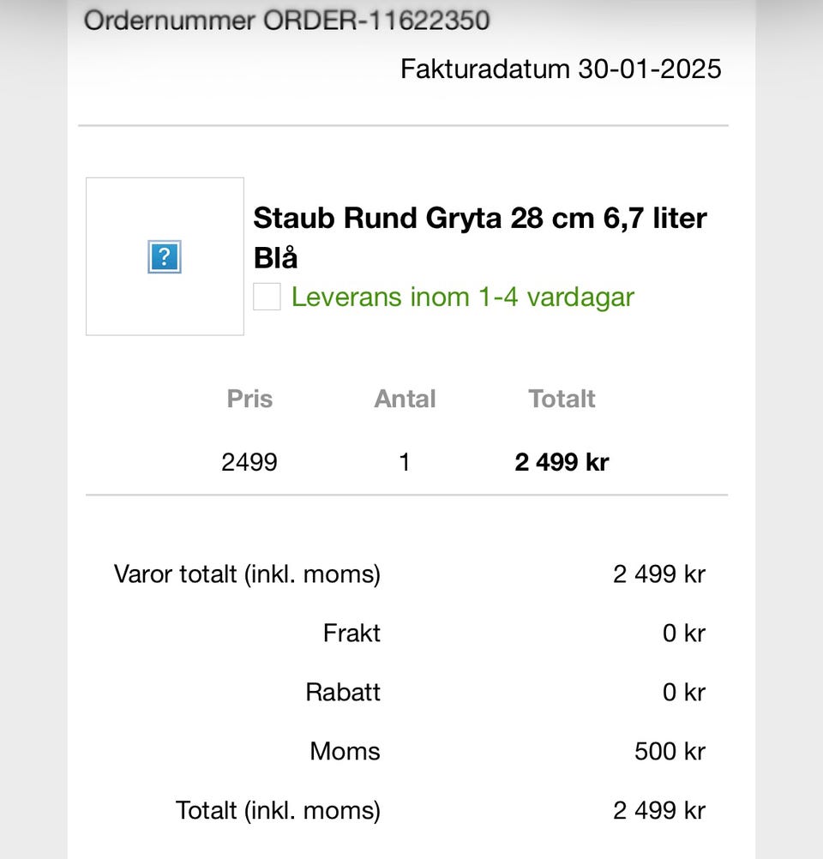Image resolution: width=823 pixels, height=859 pixels.
Task: Click the bold line total 2 499 kr
Action: [x=562, y=462]
